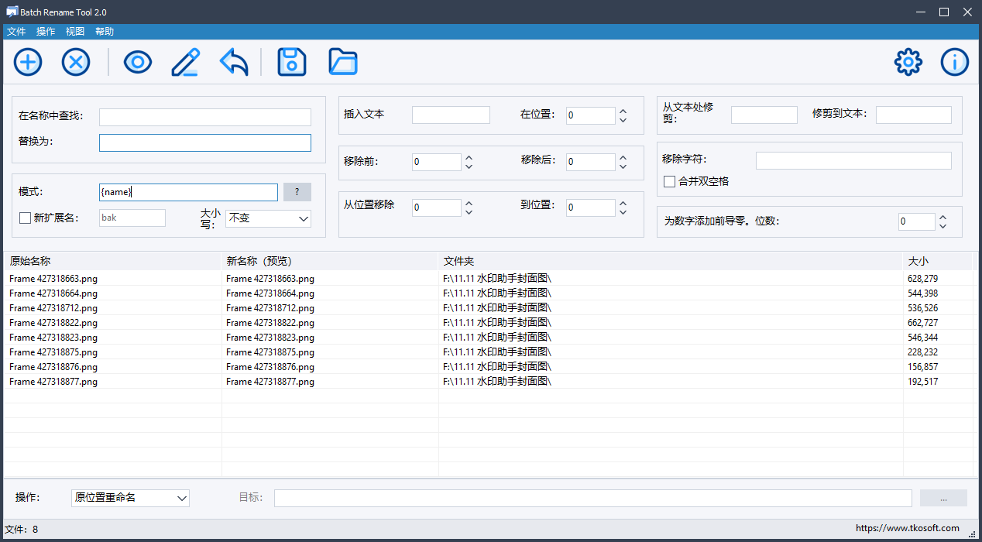Click the info about icon

[955, 62]
